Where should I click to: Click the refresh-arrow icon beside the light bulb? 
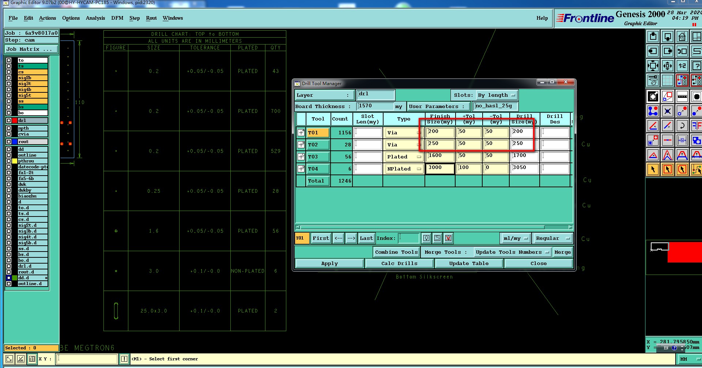click(x=437, y=238)
